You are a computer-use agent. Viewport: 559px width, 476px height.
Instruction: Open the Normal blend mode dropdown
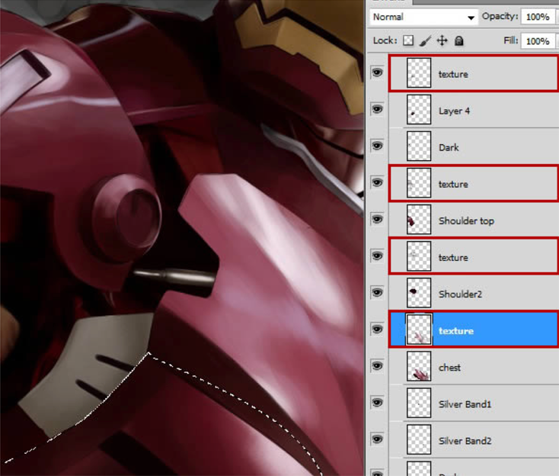(x=423, y=17)
